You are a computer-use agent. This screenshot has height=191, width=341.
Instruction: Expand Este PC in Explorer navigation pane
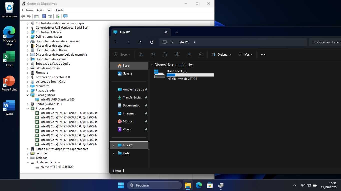click(113, 145)
